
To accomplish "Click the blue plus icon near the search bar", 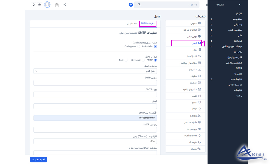I will coord(131,4).
